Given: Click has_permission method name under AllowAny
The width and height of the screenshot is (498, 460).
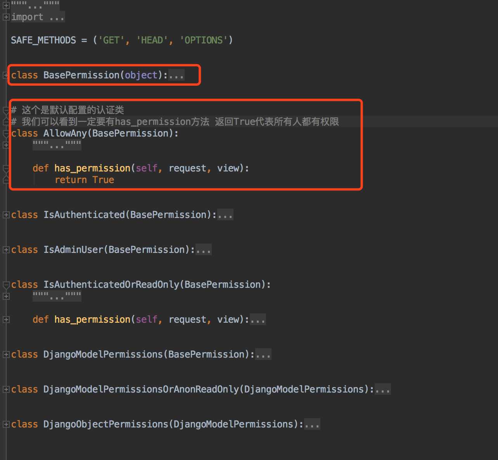Looking at the screenshot, I should 92,168.
